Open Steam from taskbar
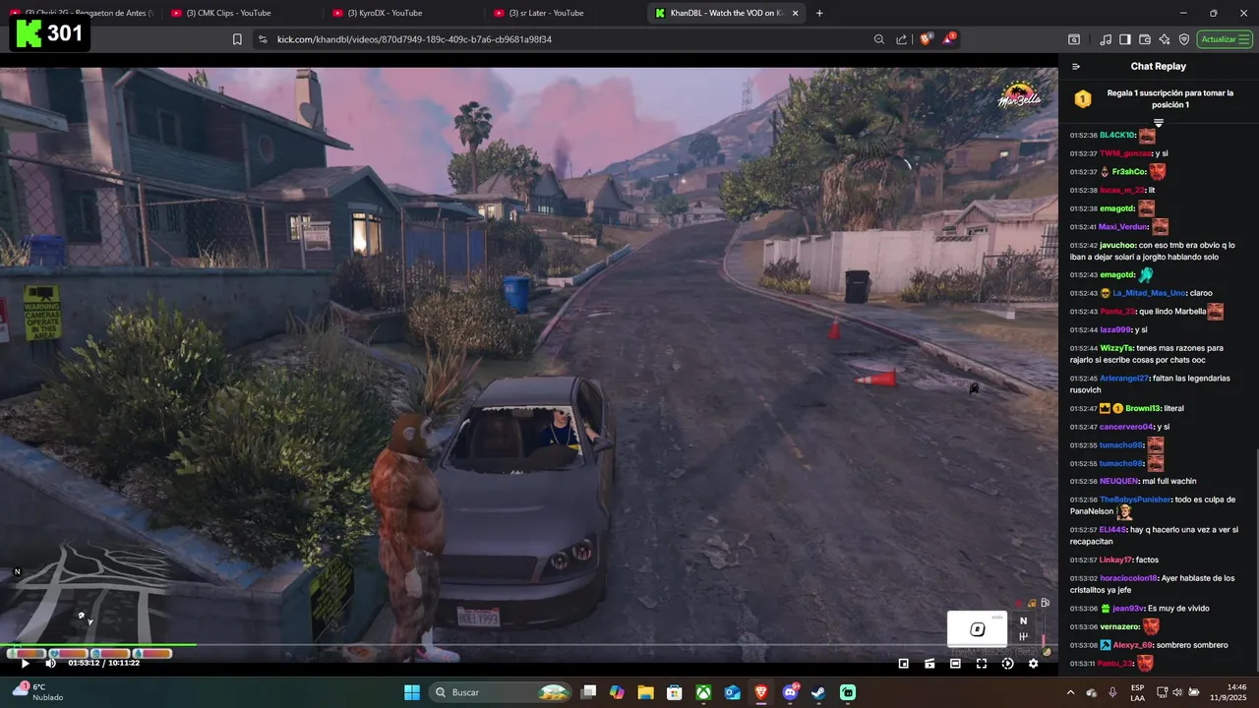1259x708 pixels. [x=818, y=692]
